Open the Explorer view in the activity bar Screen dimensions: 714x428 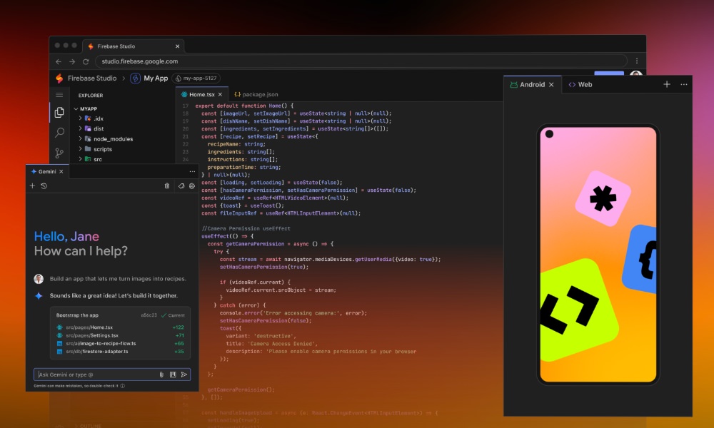coord(60,112)
